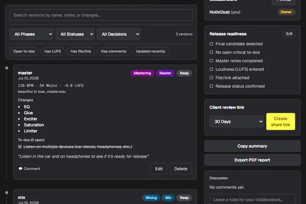This screenshot has height=204, width=306.
Task: Check Release status confirmed
Action: point(211,86)
